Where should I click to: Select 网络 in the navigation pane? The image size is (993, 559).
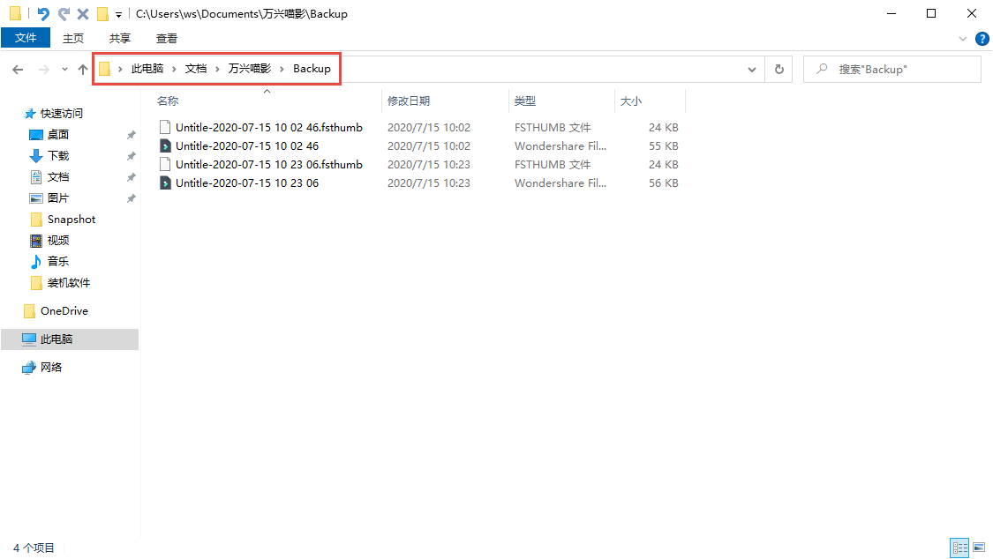(50, 368)
